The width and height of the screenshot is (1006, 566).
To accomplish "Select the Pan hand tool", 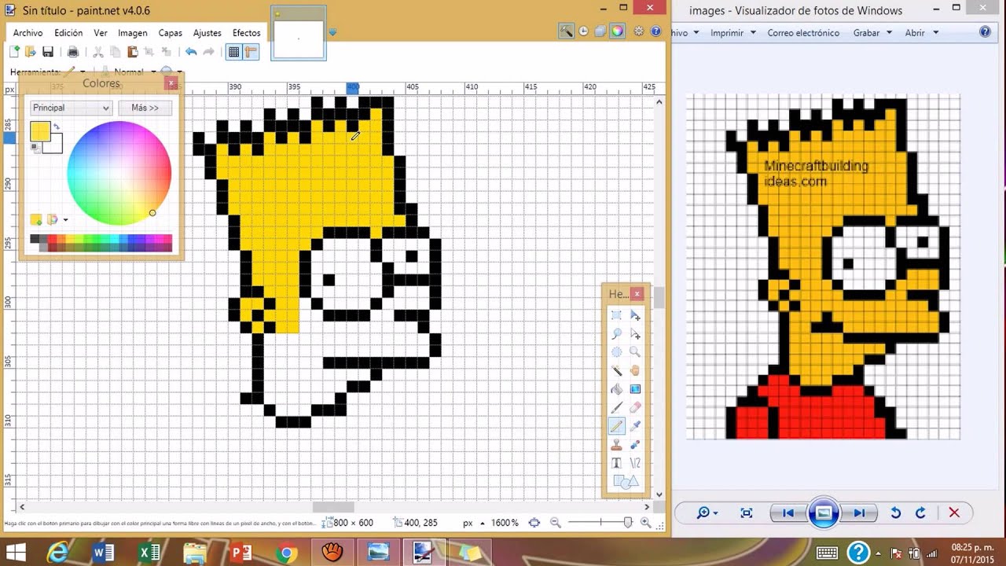I will pyautogui.click(x=635, y=370).
